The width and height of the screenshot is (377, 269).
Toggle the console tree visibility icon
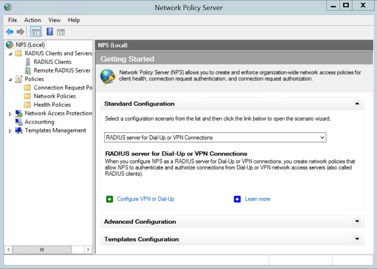click(x=36, y=31)
